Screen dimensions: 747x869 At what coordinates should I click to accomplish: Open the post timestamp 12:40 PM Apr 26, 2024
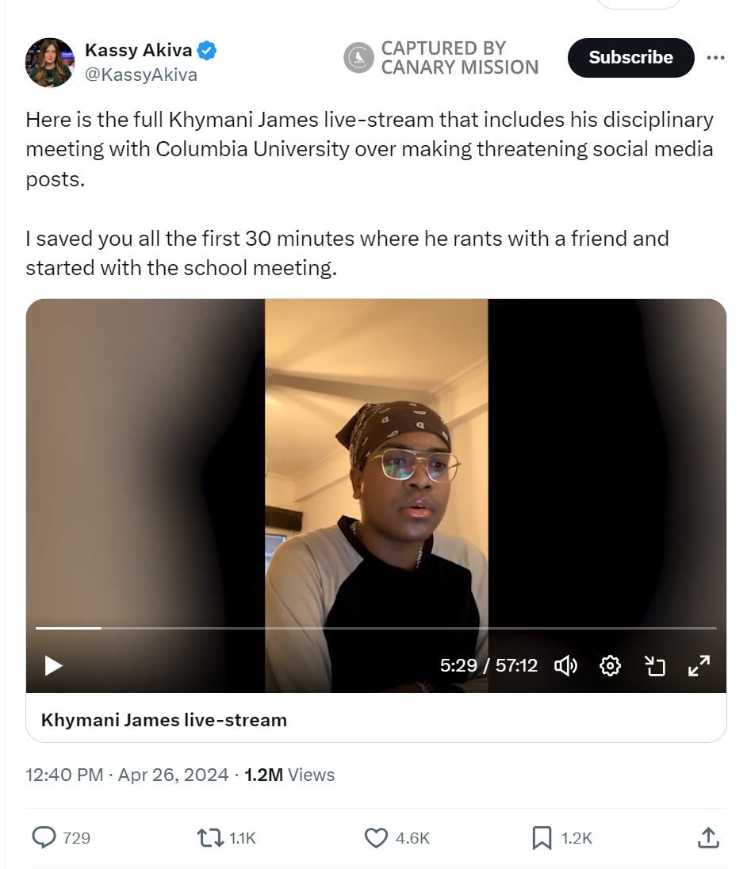pos(126,775)
